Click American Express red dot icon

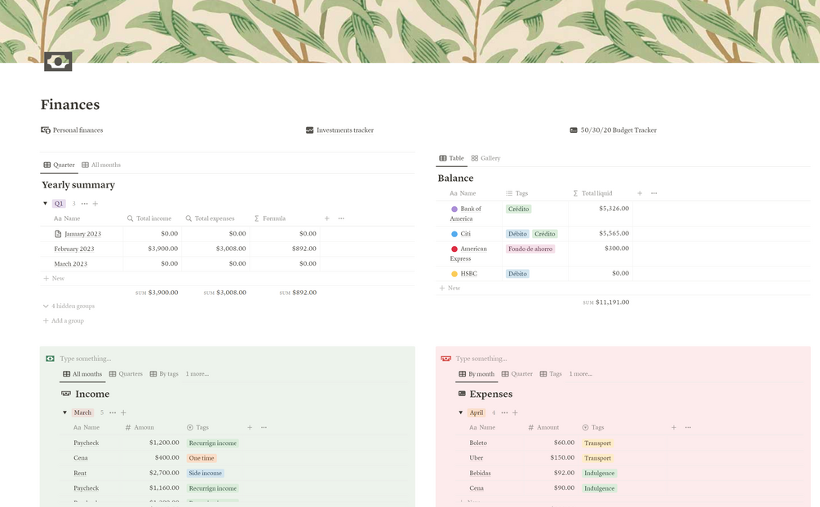tap(454, 249)
